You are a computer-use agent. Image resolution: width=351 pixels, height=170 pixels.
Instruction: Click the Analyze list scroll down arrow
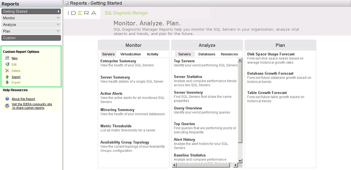240,161
